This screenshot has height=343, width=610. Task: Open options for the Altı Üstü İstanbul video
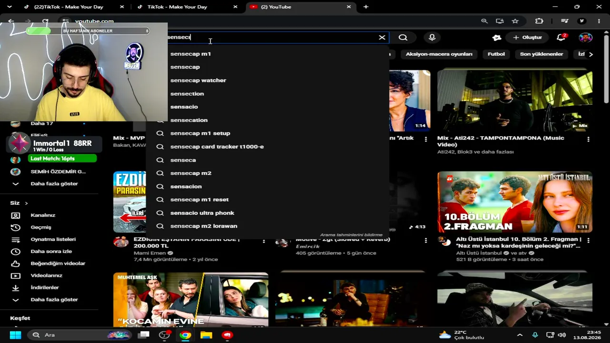(588, 241)
